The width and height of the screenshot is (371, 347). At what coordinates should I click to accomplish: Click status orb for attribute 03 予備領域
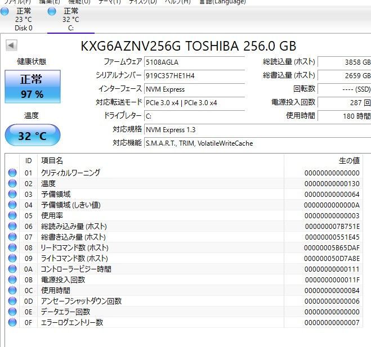(12, 194)
